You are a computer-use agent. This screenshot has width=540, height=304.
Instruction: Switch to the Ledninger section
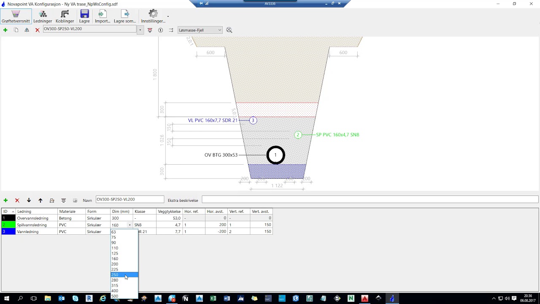43,17
